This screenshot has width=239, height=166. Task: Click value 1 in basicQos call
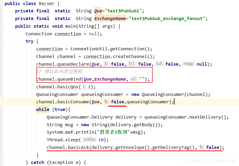pos(89,87)
